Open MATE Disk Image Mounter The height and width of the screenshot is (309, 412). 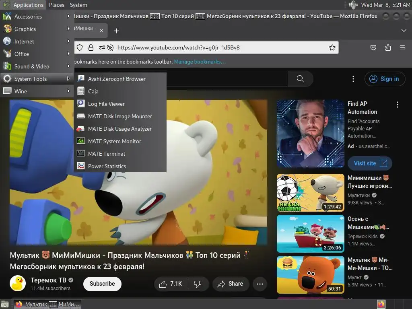point(120,116)
